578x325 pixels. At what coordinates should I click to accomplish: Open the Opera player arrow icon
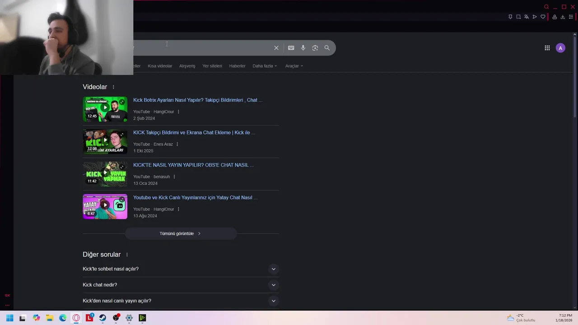click(x=535, y=17)
